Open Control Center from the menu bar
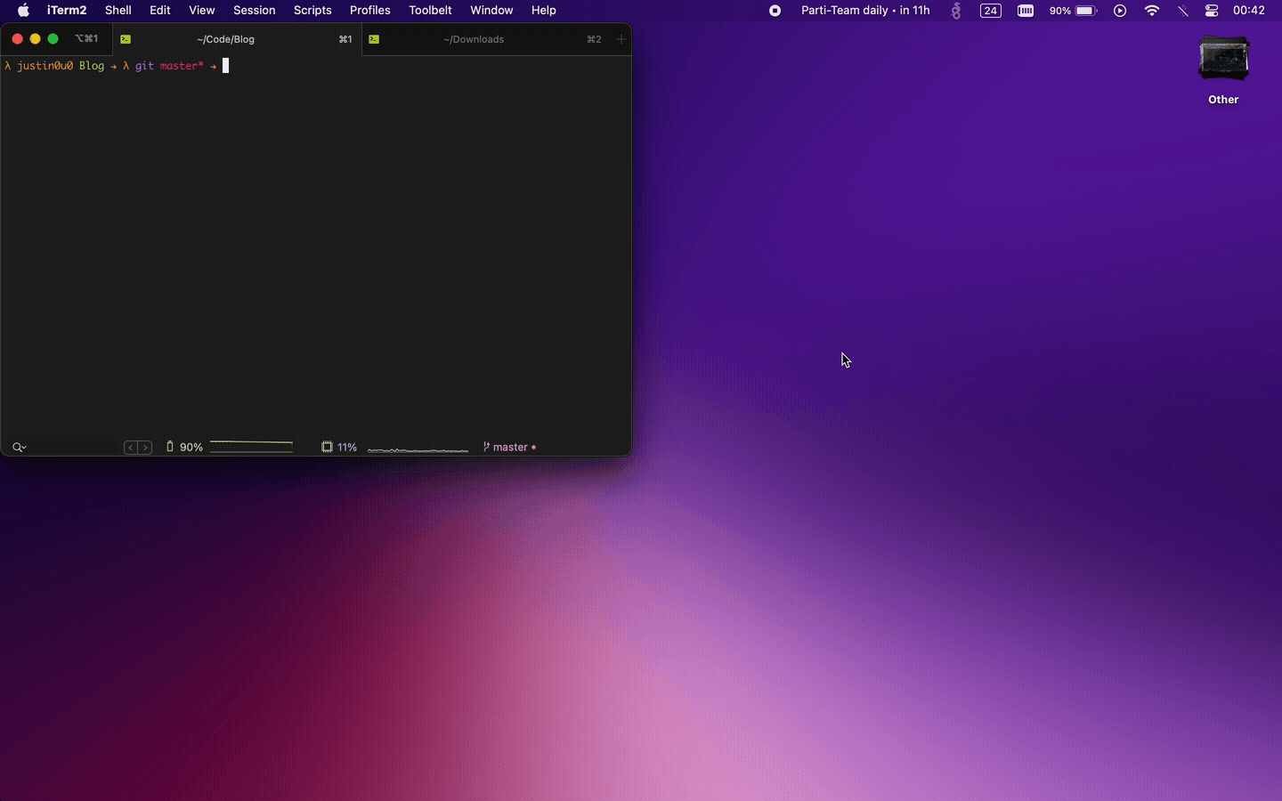The image size is (1282, 801). point(1211,11)
